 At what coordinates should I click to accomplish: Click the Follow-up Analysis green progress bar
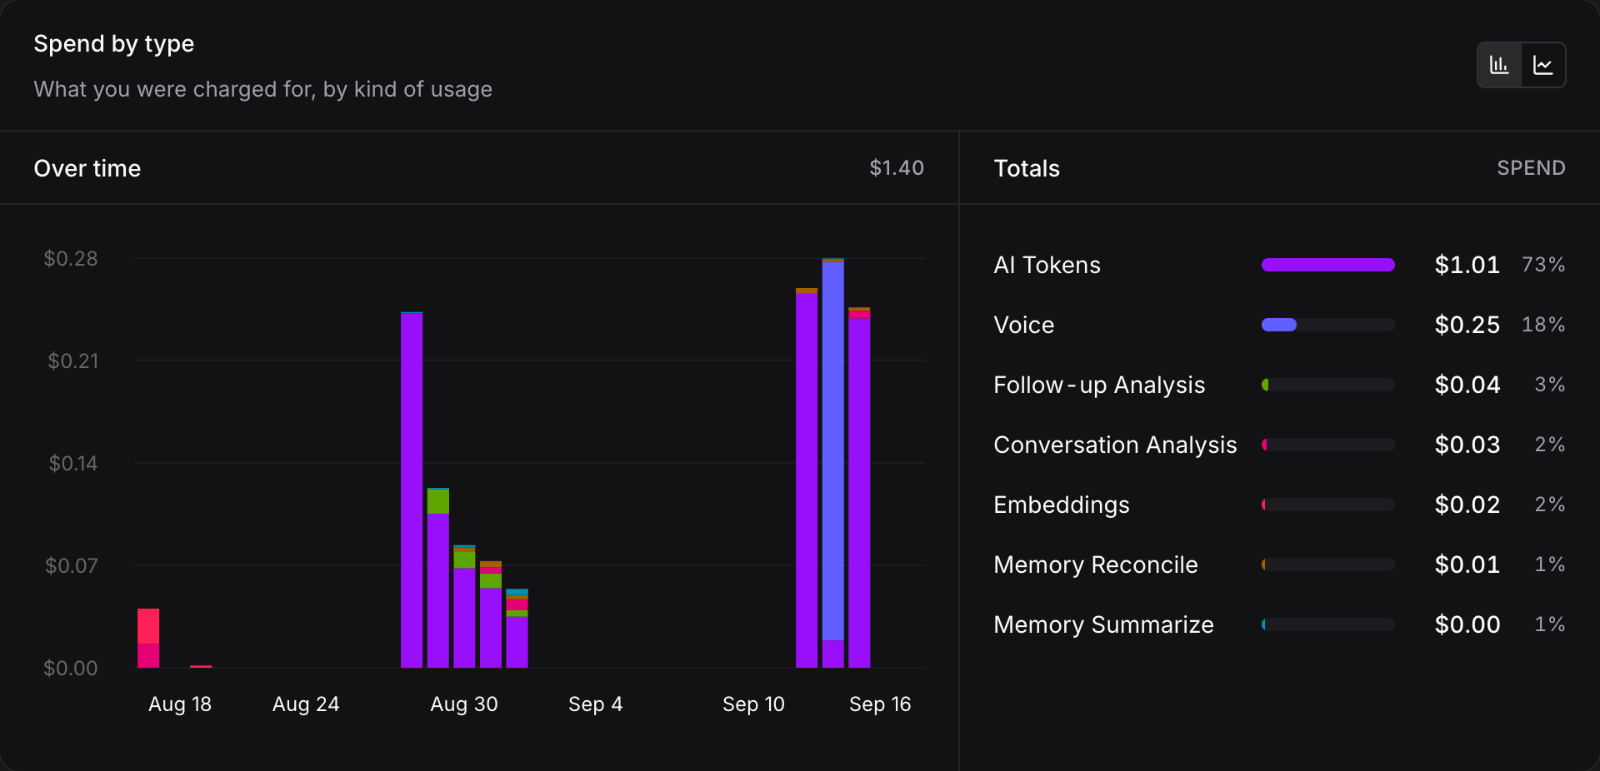tap(1328, 385)
